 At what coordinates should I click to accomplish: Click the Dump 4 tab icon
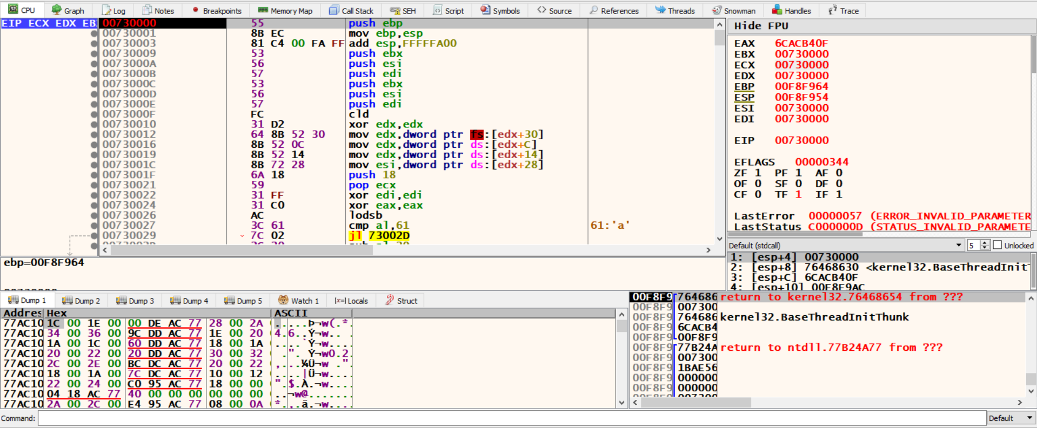point(175,300)
